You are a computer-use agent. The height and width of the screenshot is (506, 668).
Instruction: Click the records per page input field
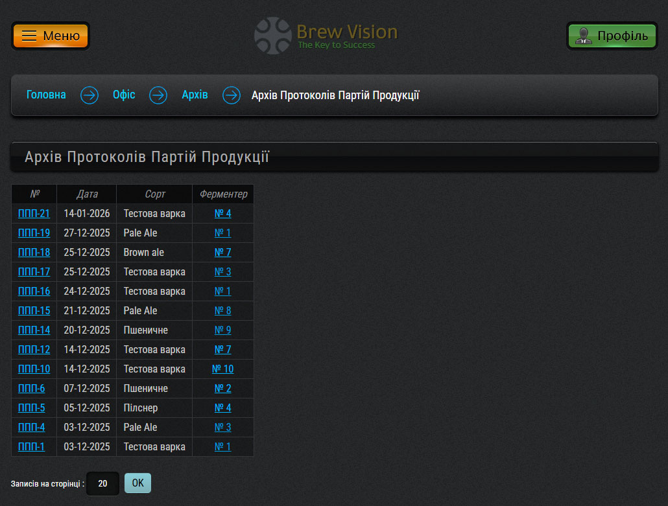102,483
